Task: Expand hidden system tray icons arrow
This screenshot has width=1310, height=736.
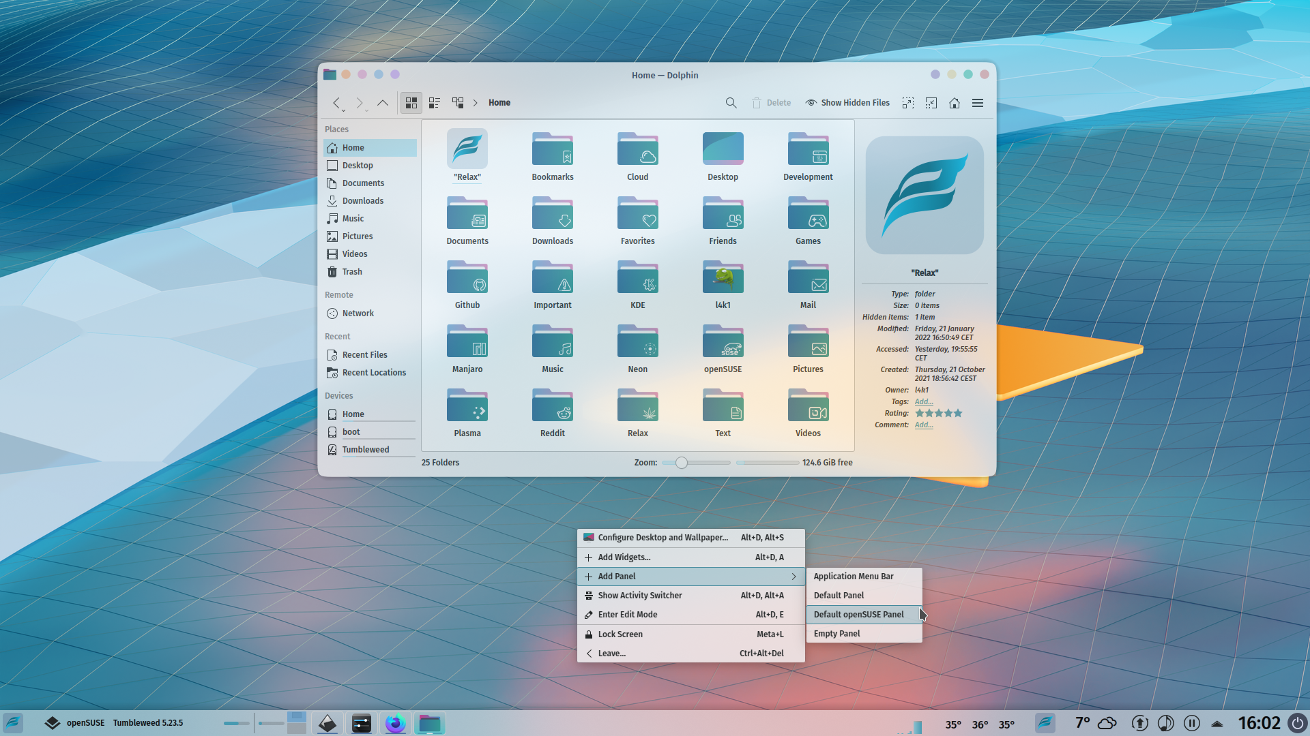Action: pyautogui.click(x=1217, y=723)
